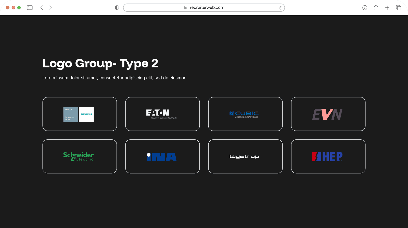The image size is (408, 228).
Task: Click the Logo Group- Type 2 heading
Action: pyautogui.click(x=100, y=63)
